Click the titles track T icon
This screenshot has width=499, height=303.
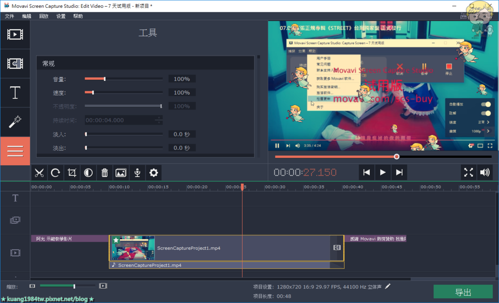click(x=15, y=198)
